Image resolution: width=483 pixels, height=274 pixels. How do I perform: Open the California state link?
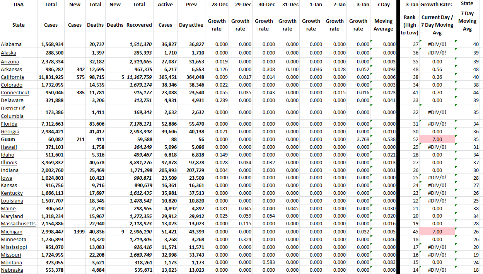pyautogui.click(x=12, y=77)
